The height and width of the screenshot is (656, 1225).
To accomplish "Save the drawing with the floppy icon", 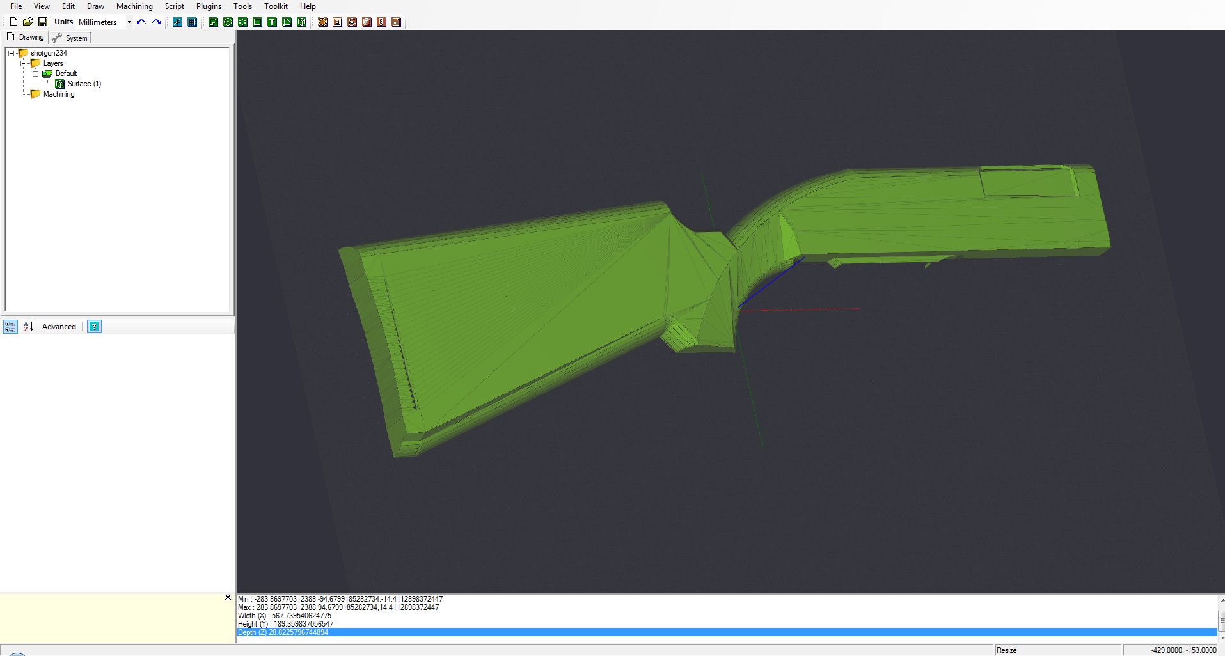I will pyautogui.click(x=42, y=22).
